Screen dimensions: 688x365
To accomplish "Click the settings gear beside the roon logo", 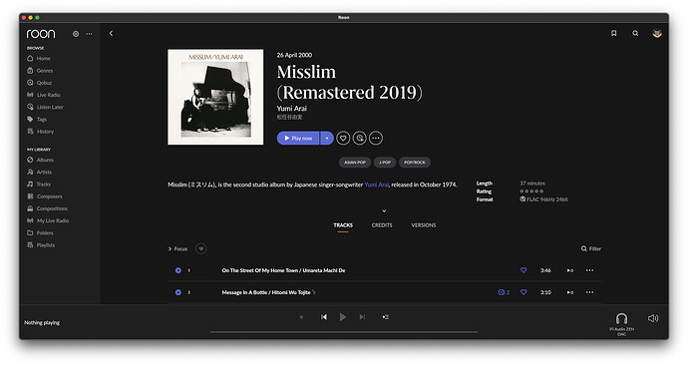I will click(x=76, y=34).
